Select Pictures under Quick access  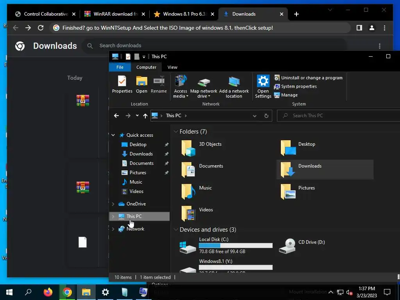pyautogui.click(x=138, y=173)
